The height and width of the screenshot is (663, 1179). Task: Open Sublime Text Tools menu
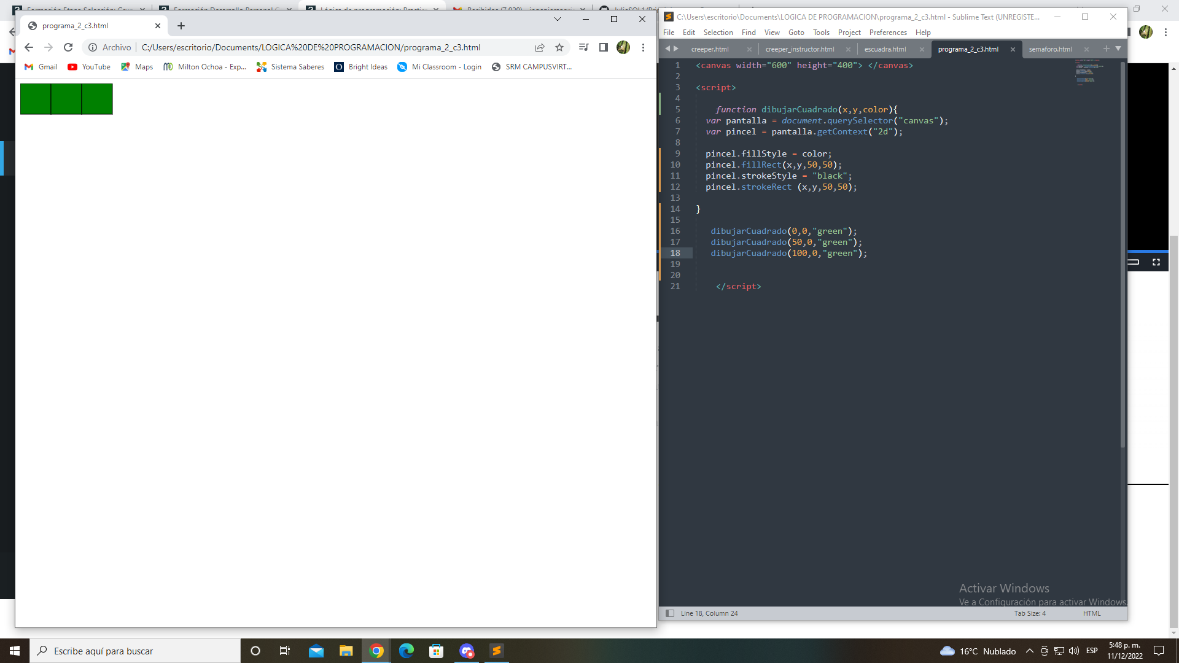pyautogui.click(x=821, y=33)
